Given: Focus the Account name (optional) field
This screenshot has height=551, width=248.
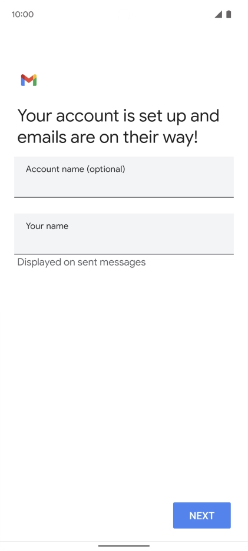Looking at the screenshot, I should [x=124, y=177].
